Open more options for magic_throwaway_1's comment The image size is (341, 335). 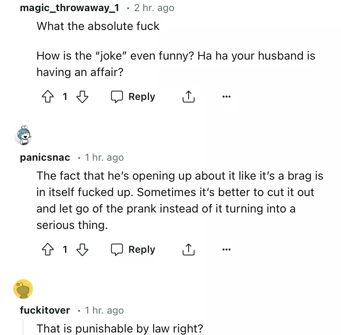click(x=227, y=97)
